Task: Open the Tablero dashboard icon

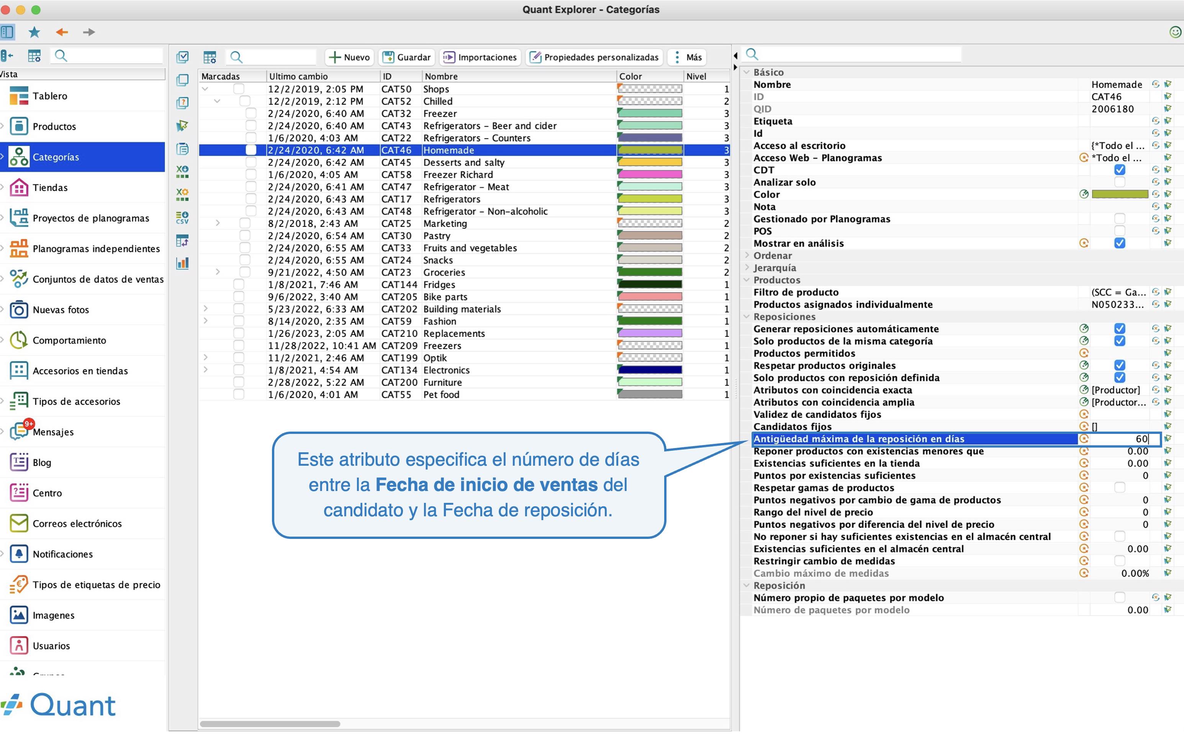Action: tap(19, 96)
